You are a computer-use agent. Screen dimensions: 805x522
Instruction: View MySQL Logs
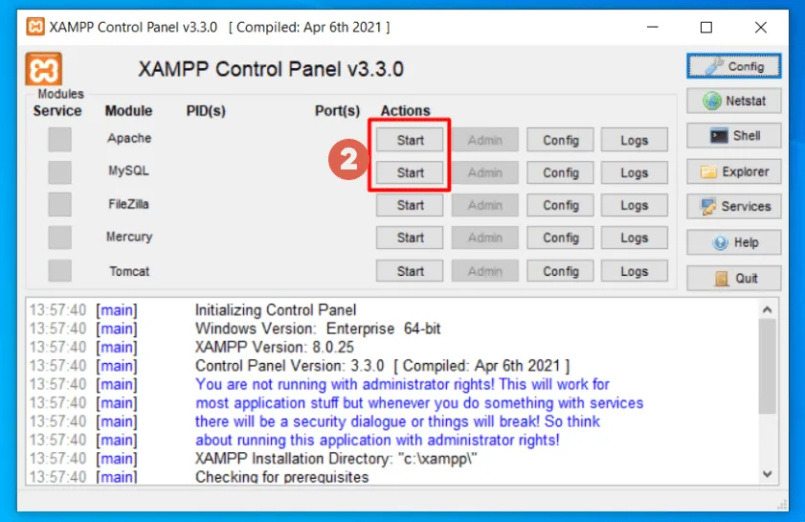coord(635,172)
